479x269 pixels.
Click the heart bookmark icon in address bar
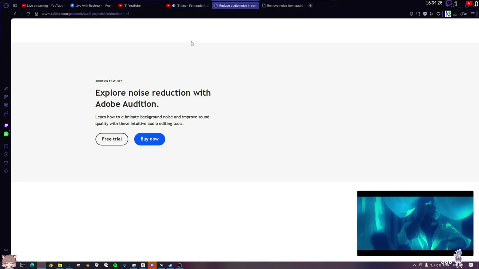point(439,14)
